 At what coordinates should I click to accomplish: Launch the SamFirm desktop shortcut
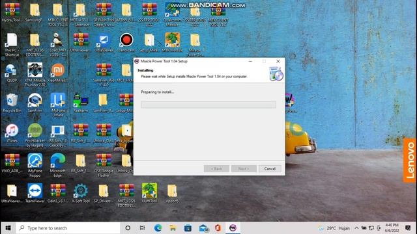pos(35,103)
